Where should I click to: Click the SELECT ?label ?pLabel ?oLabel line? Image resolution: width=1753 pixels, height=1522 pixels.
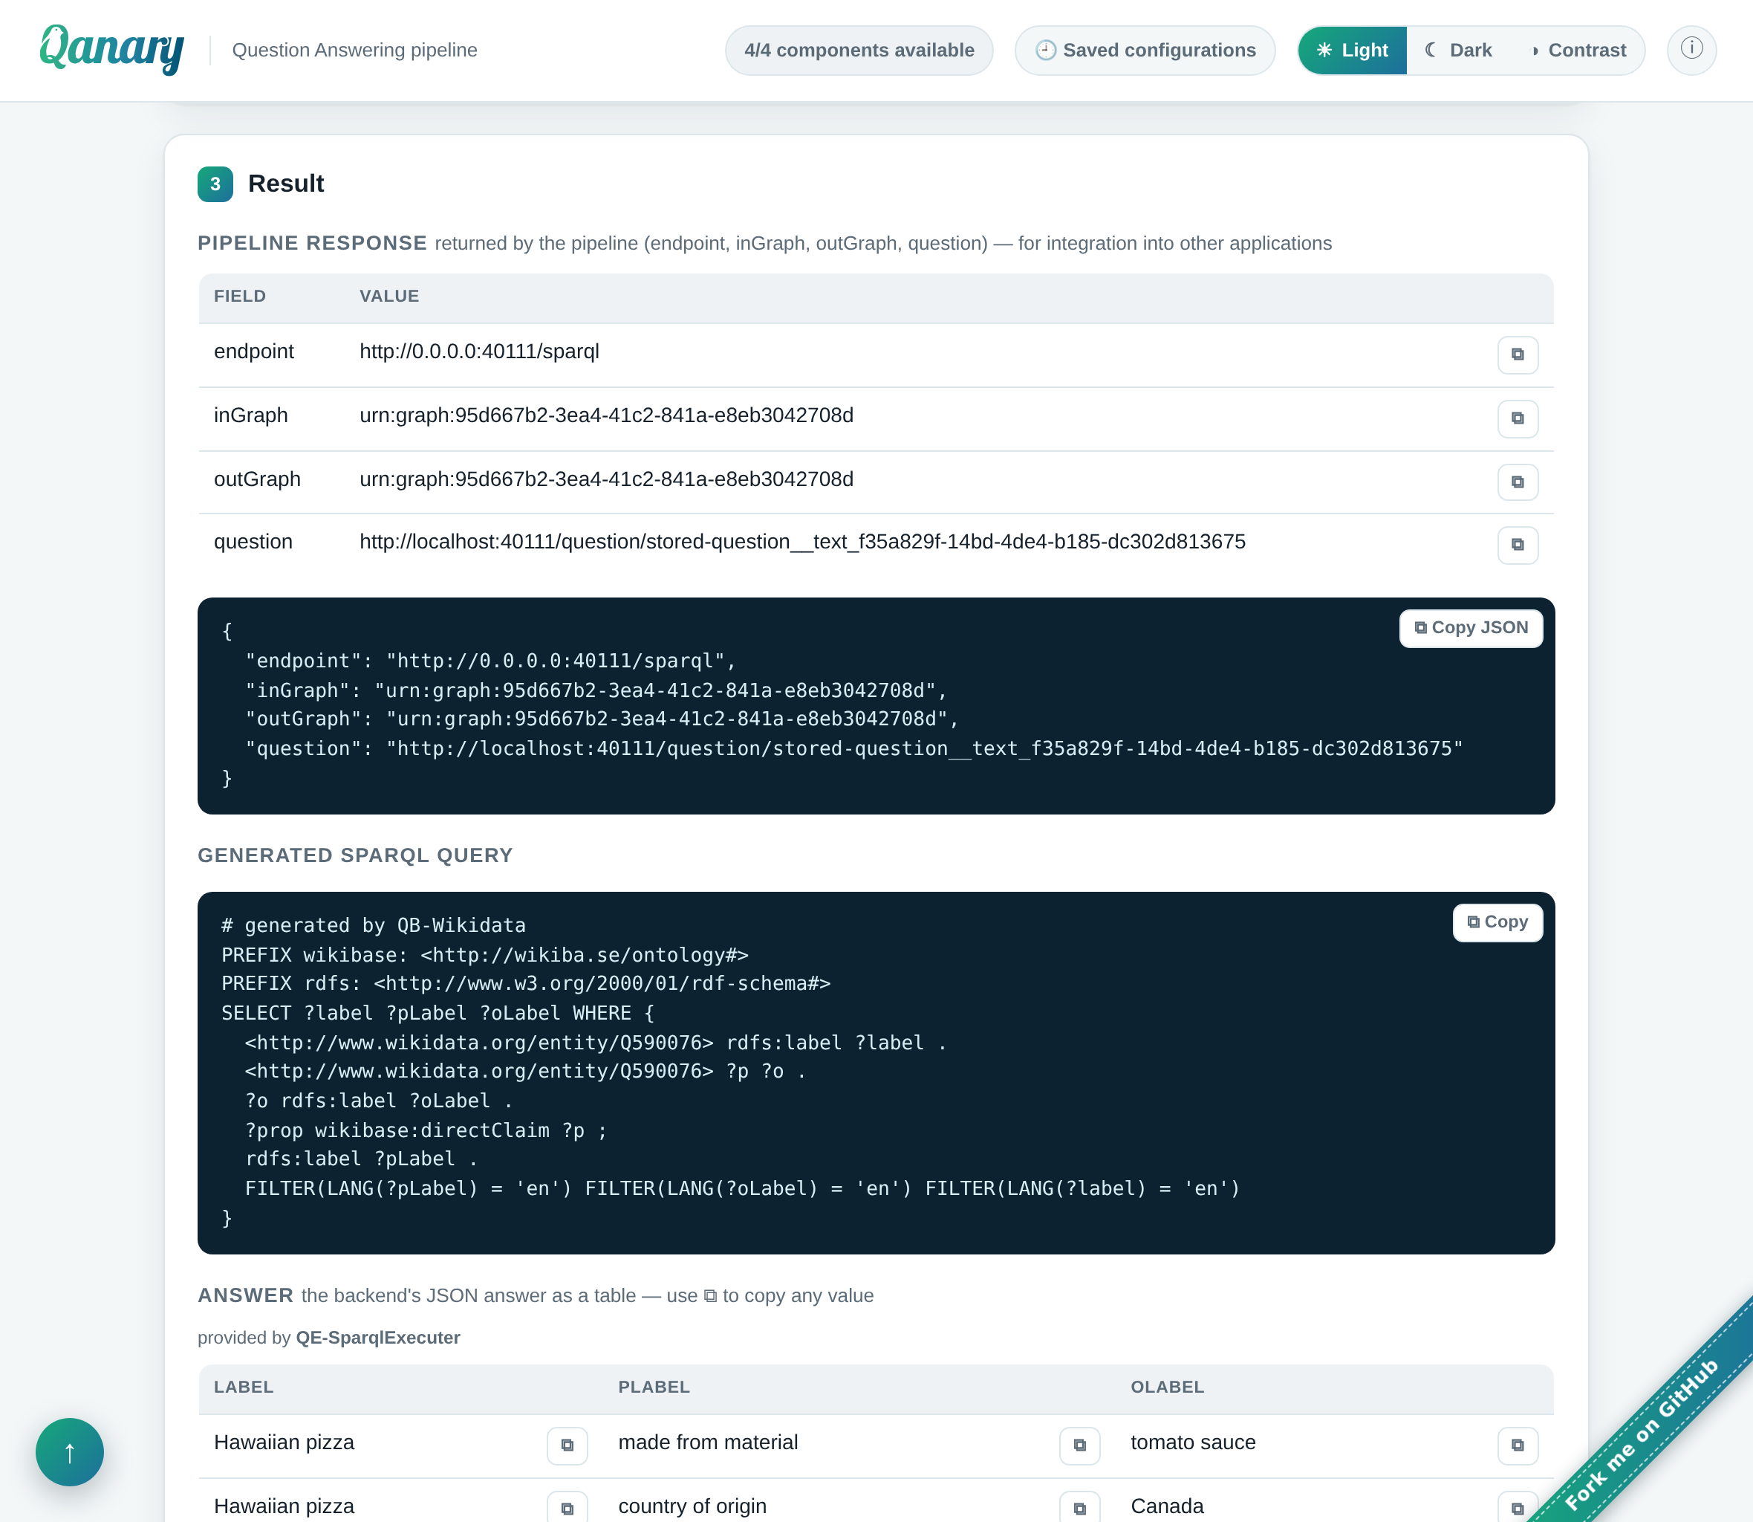[x=438, y=1012]
